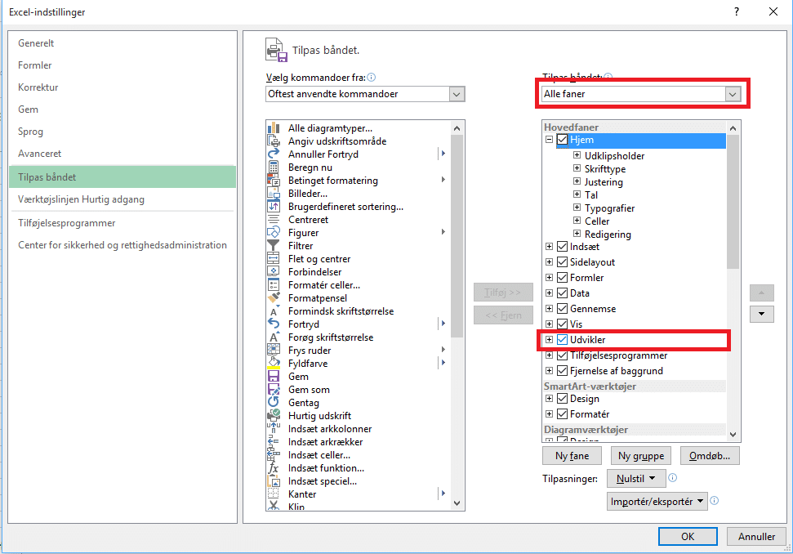
Task: Click the Filtrer command icon
Action: 274,245
